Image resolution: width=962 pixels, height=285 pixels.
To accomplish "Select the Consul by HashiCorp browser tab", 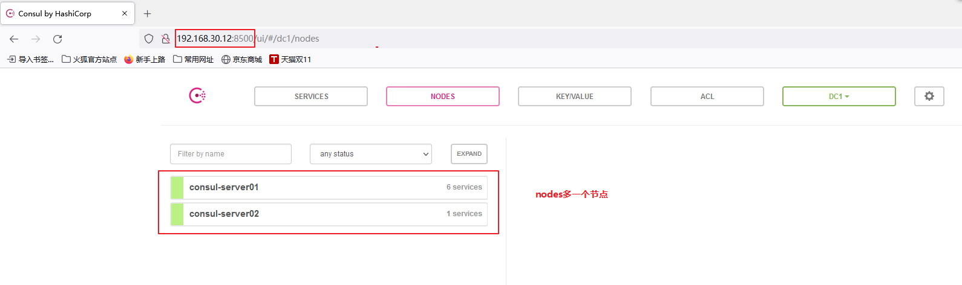I will [67, 13].
